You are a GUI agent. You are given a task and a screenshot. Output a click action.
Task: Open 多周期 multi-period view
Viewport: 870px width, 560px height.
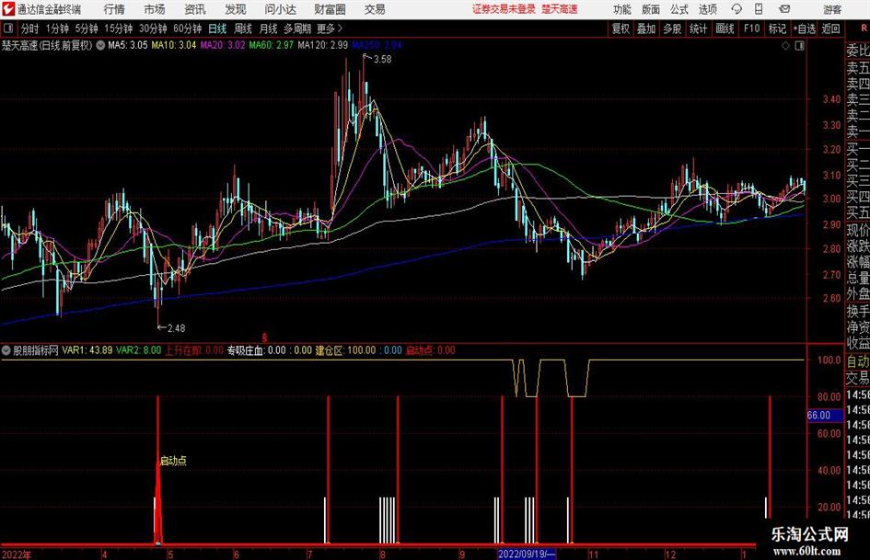[x=297, y=29]
